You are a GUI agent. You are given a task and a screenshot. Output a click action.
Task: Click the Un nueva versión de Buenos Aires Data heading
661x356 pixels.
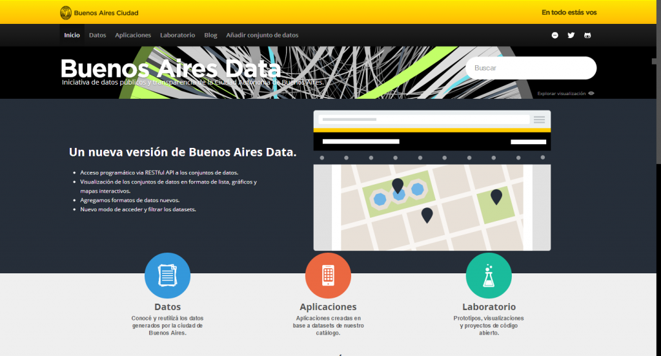point(183,152)
